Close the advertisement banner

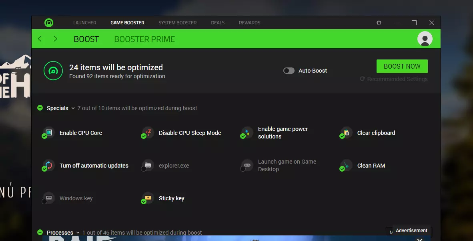pos(420,239)
